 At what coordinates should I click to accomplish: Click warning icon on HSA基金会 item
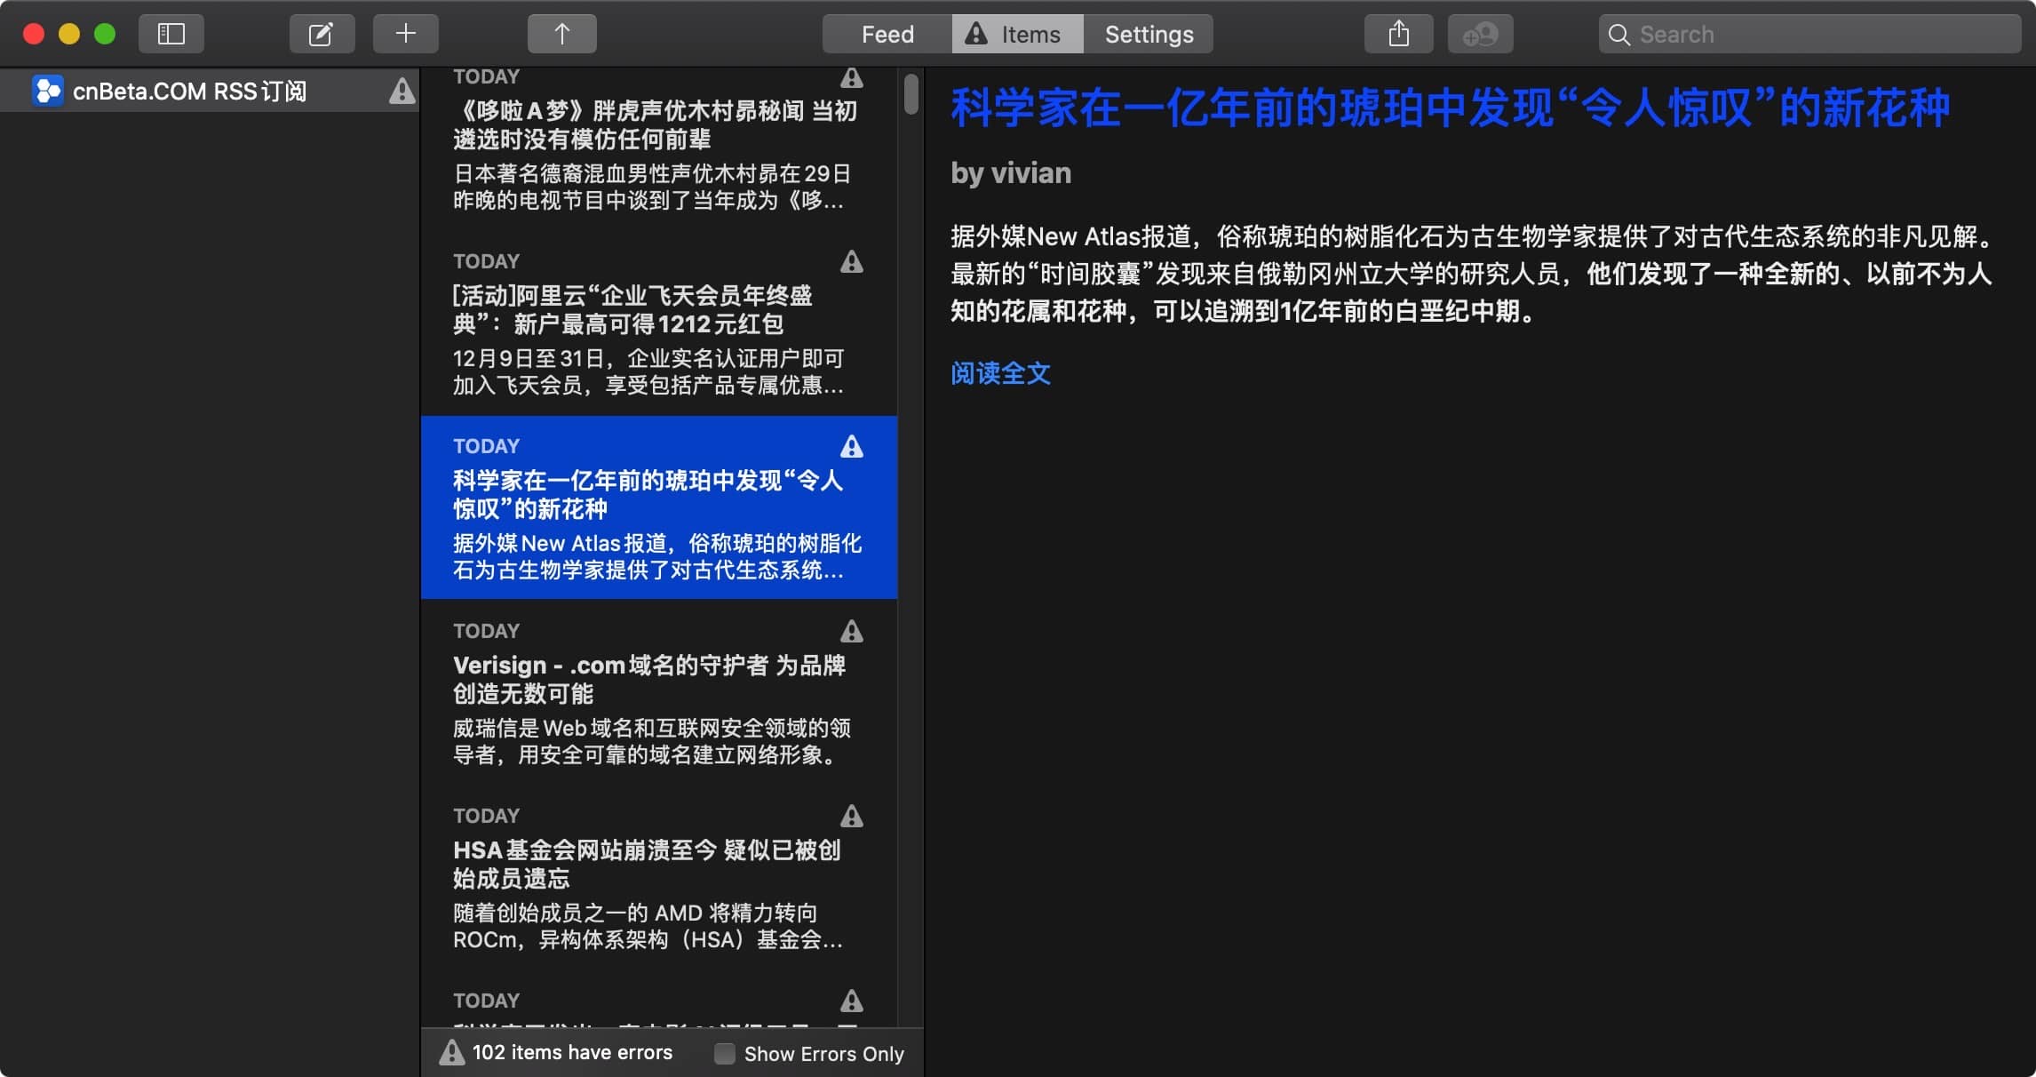click(852, 816)
